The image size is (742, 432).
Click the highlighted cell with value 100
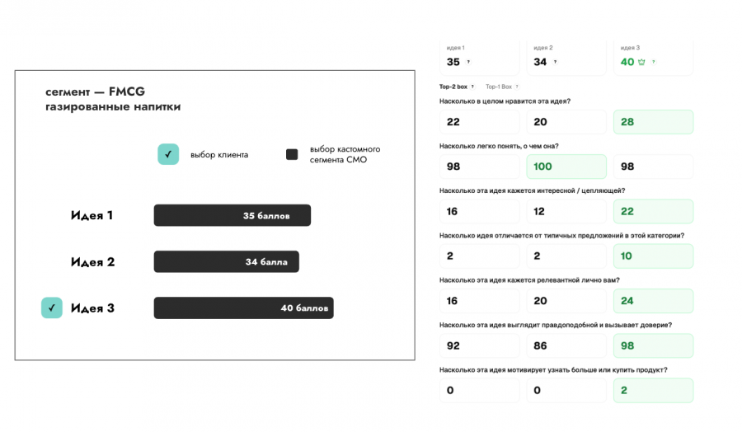coord(566,167)
